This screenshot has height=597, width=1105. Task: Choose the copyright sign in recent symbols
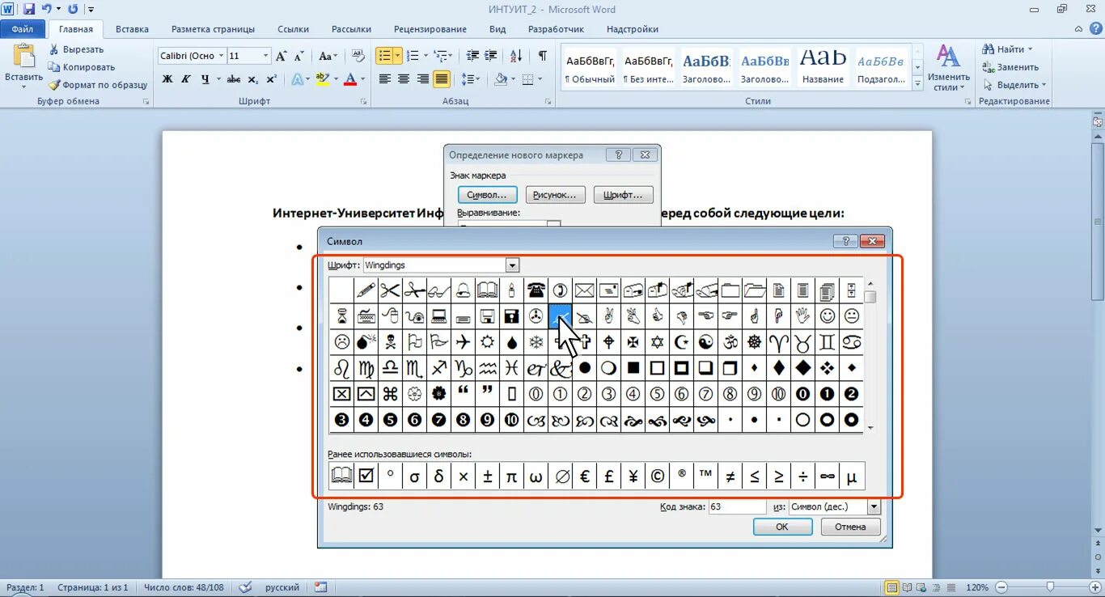tap(657, 476)
